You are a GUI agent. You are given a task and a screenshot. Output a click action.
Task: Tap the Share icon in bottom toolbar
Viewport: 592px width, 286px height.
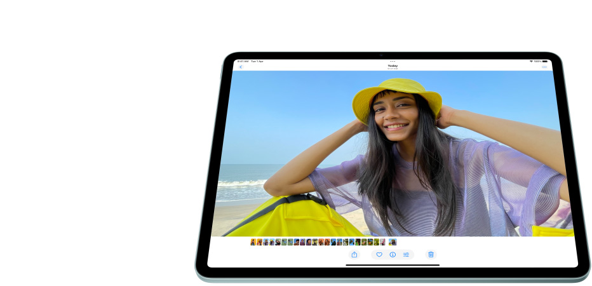(354, 254)
